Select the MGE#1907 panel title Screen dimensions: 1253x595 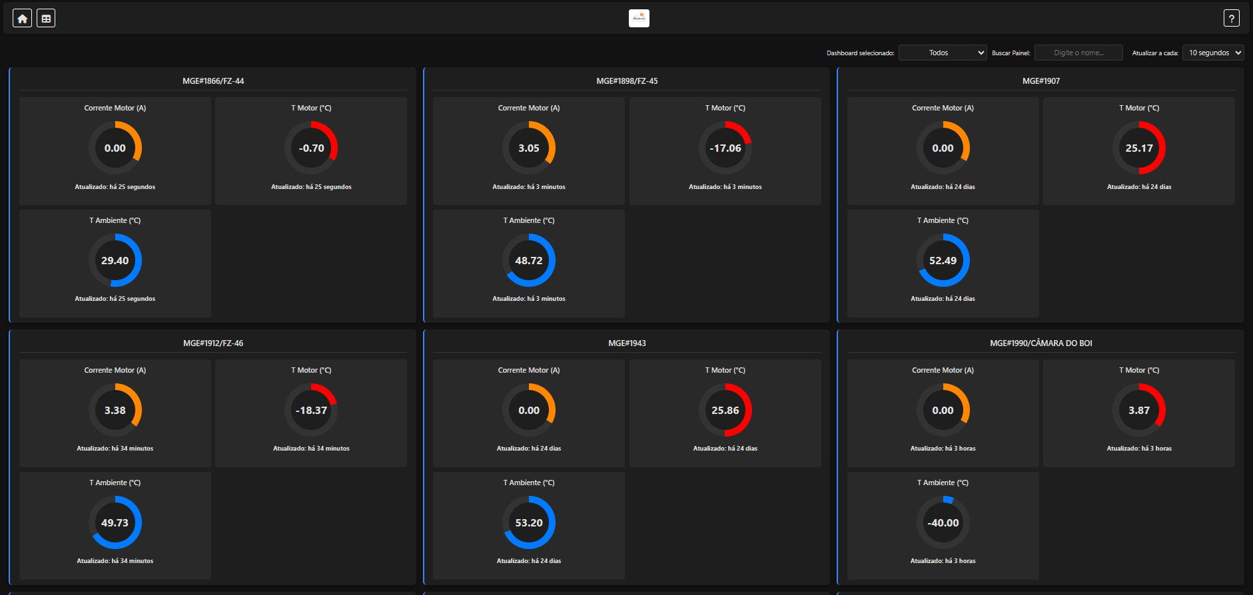[x=1041, y=81]
